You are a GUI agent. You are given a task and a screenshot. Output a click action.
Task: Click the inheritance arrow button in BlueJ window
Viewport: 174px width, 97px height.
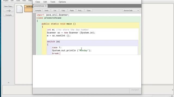tap(8, 11)
